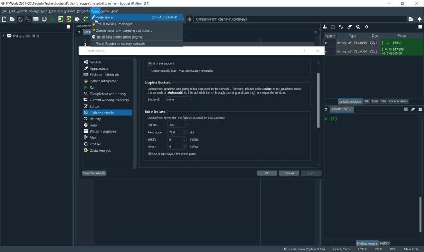Click the interrupt kernel stop square in console

pos(405,109)
